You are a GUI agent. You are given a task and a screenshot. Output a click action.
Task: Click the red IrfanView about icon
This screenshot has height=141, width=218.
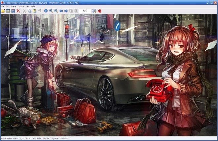tap(99, 11)
